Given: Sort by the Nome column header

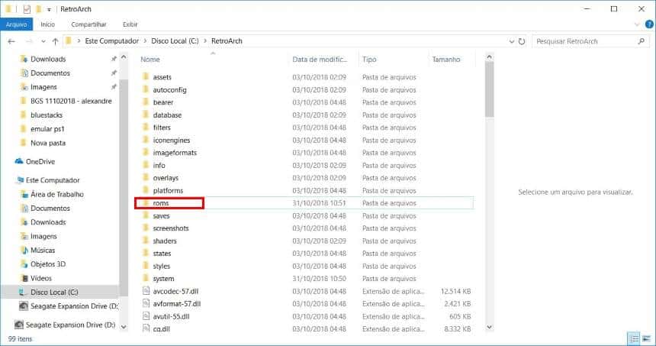Looking at the screenshot, I should (150, 60).
